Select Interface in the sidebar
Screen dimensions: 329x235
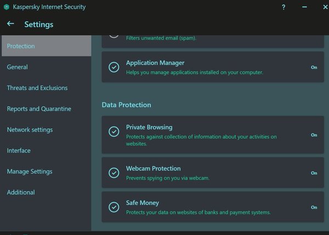click(x=19, y=151)
